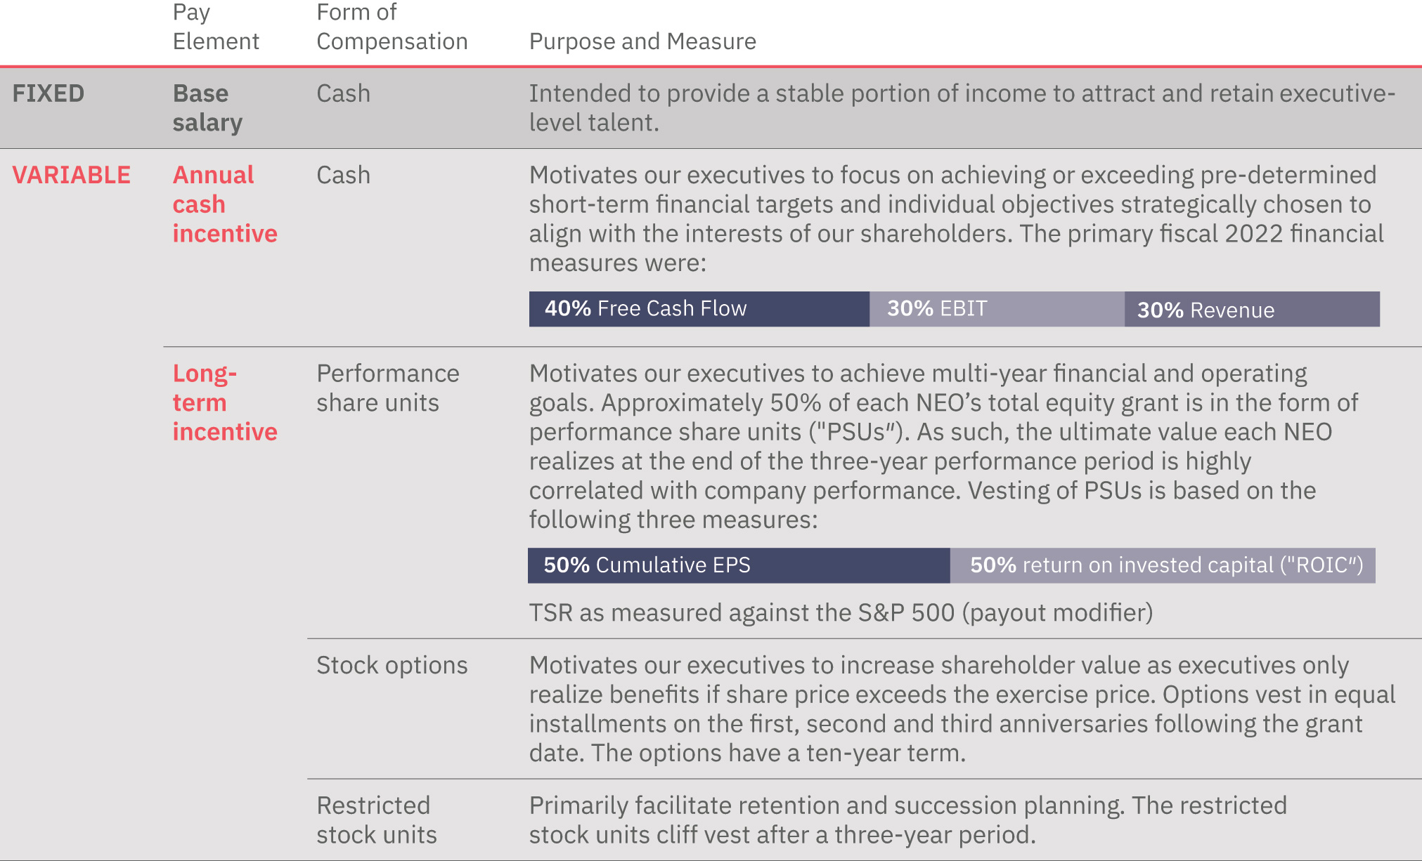The image size is (1422, 861).
Task: Click the red Long-term incentive label
Action: (x=224, y=402)
